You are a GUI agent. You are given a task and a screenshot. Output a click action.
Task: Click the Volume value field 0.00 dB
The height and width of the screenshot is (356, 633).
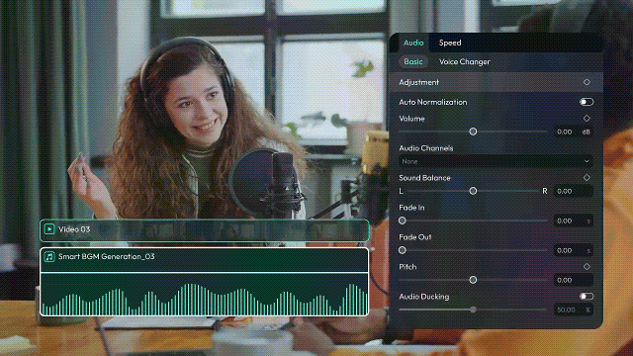click(574, 132)
